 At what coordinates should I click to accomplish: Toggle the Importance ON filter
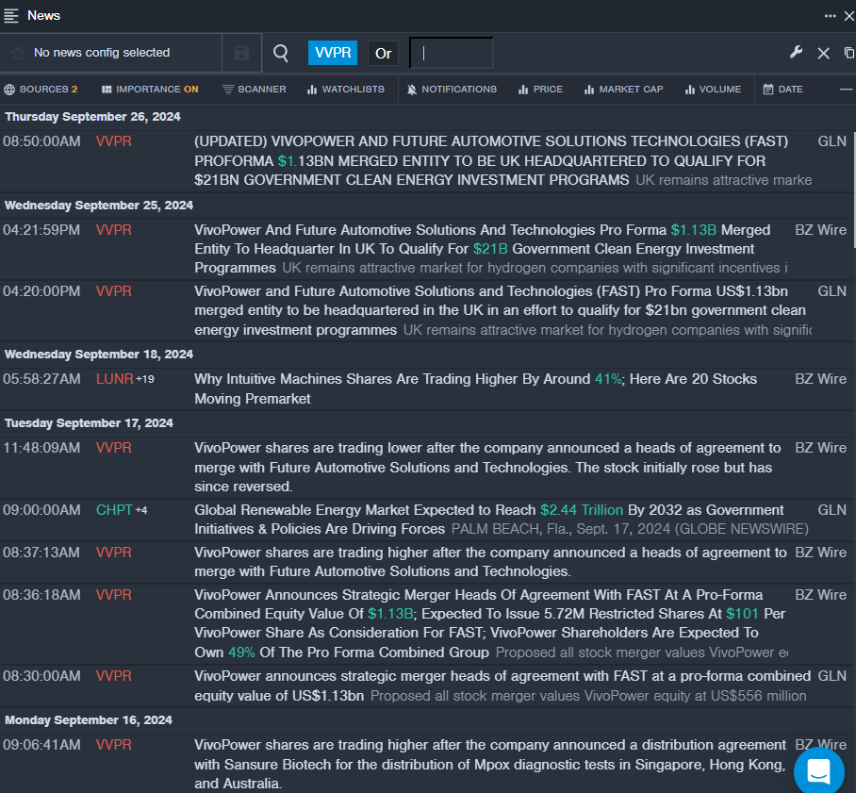click(x=150, y=90)
